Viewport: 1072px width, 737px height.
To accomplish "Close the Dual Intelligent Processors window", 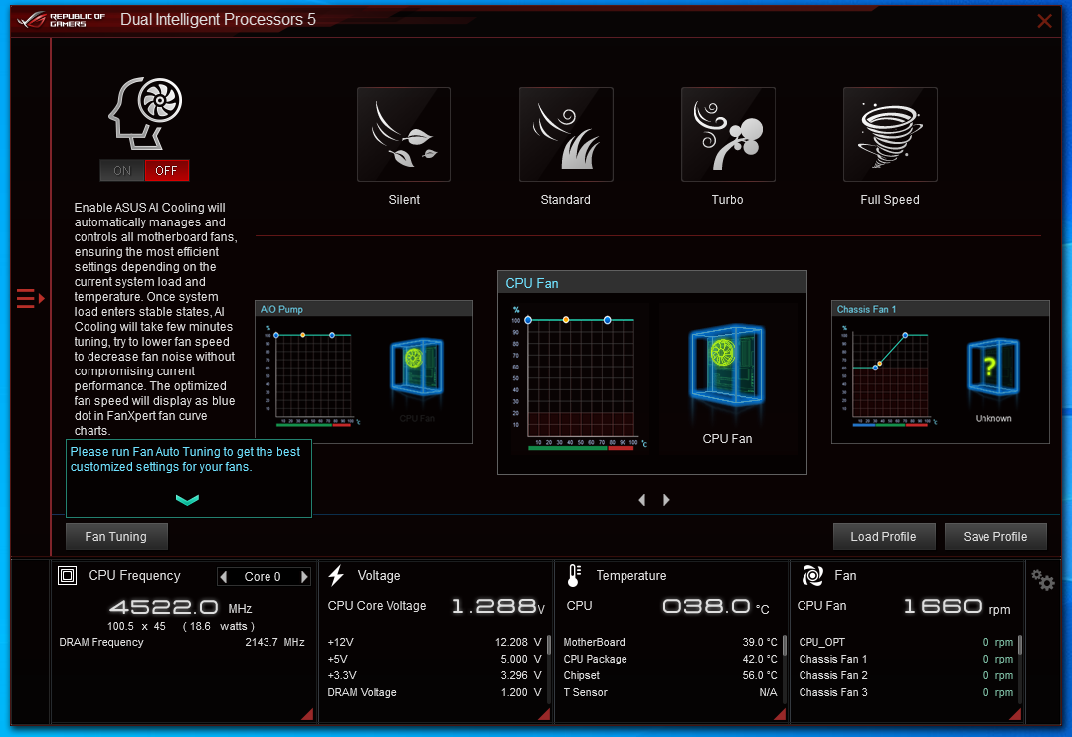I will point(1044,21).
